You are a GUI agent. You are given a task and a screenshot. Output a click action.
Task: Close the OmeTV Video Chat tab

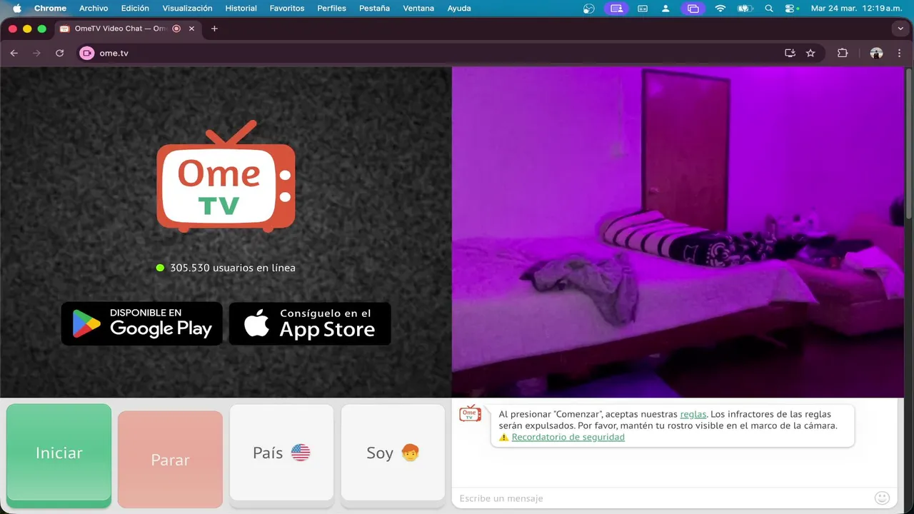tap(191, 29)
